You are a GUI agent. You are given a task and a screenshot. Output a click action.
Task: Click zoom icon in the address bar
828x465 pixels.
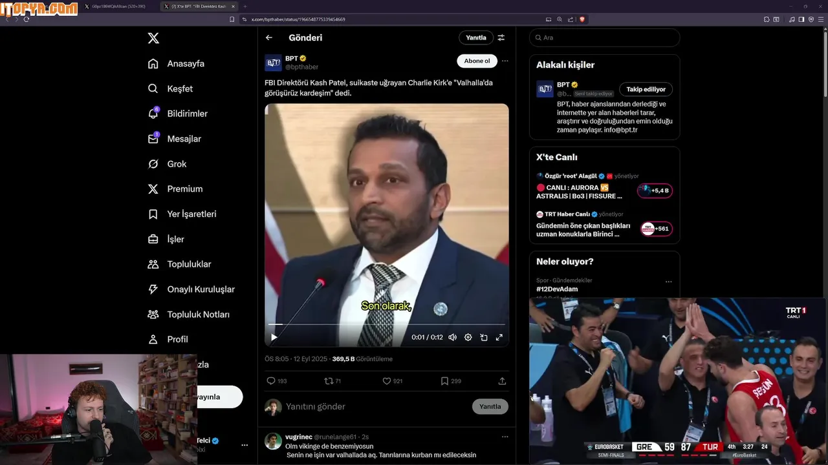(560, 19)
